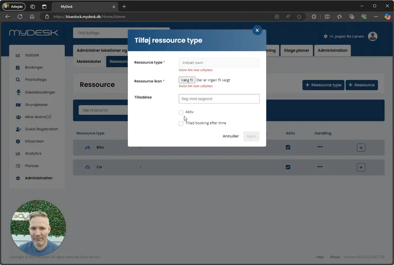Image resolution: width=394 pixels, height=265 pixels.
Task: Open browser Collections icon
Action: click(x=352, y=17)
